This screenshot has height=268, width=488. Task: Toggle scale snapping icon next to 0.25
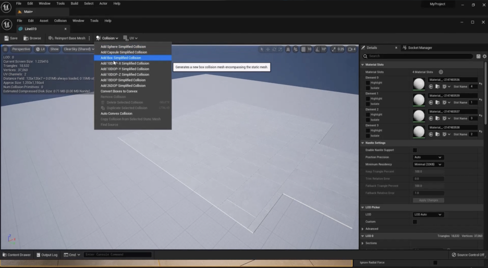pos(334,49)
